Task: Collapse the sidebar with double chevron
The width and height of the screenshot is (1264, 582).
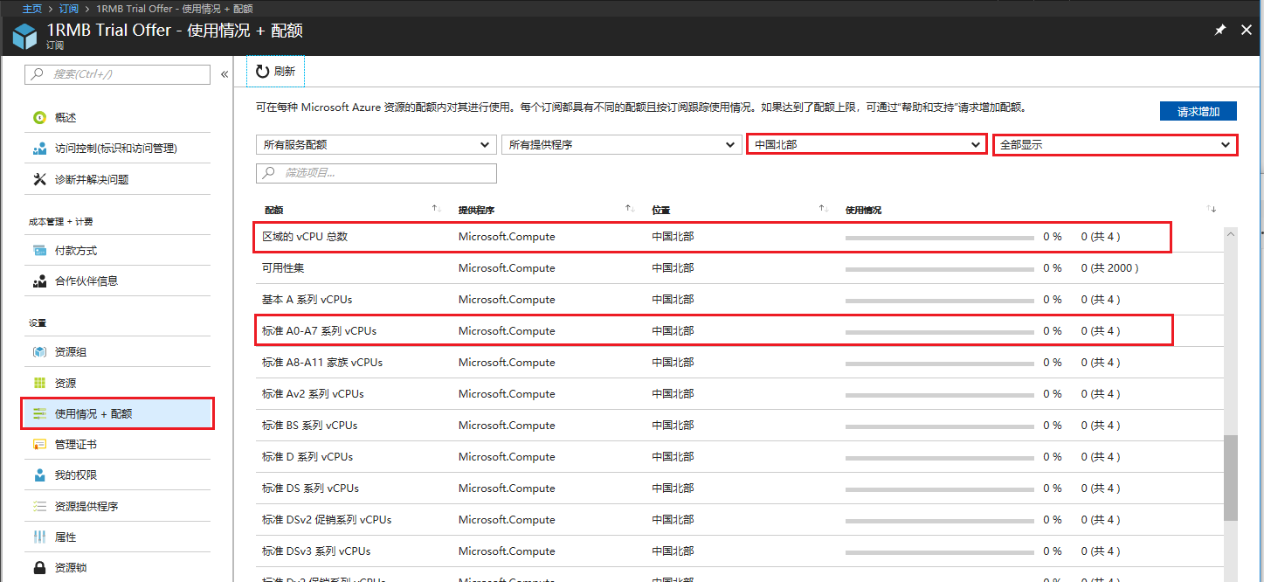Action: coord(224,74)
